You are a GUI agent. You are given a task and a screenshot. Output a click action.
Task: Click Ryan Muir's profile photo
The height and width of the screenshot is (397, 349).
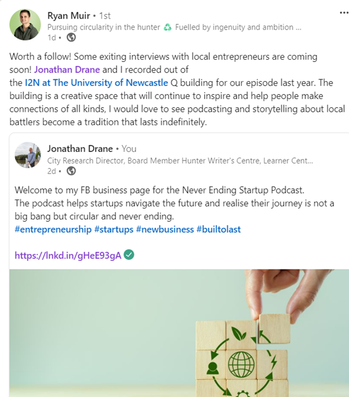[26, 24]
